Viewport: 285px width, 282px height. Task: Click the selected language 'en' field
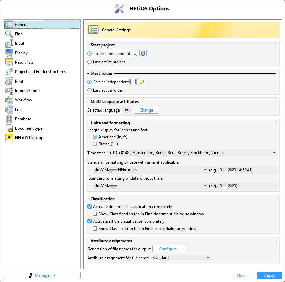[x=127, y=110]
